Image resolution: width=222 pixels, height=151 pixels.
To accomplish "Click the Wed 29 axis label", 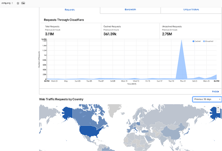I will [54, 81].
